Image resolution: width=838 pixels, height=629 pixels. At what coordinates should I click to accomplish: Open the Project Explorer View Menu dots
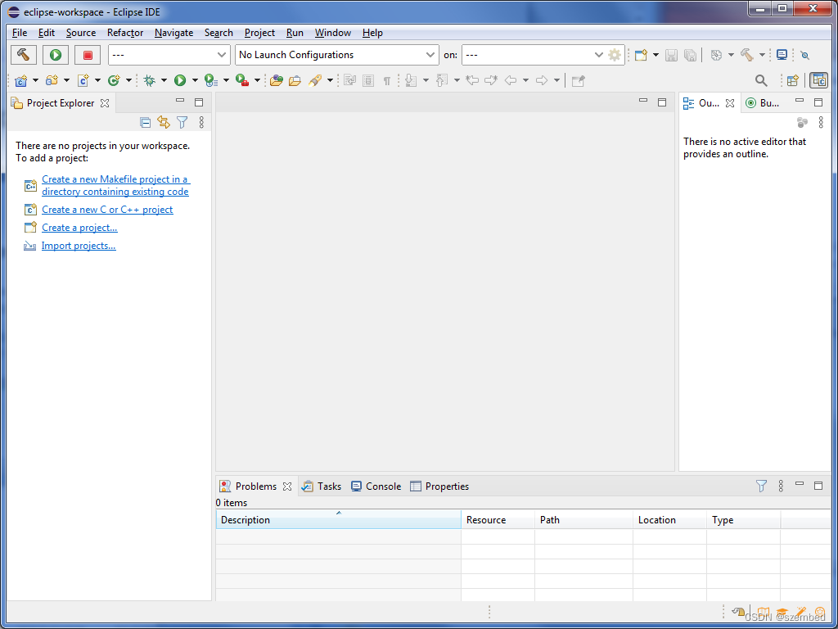[201, 123]
